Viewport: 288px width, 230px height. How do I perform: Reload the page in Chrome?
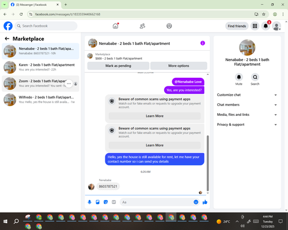21,14
